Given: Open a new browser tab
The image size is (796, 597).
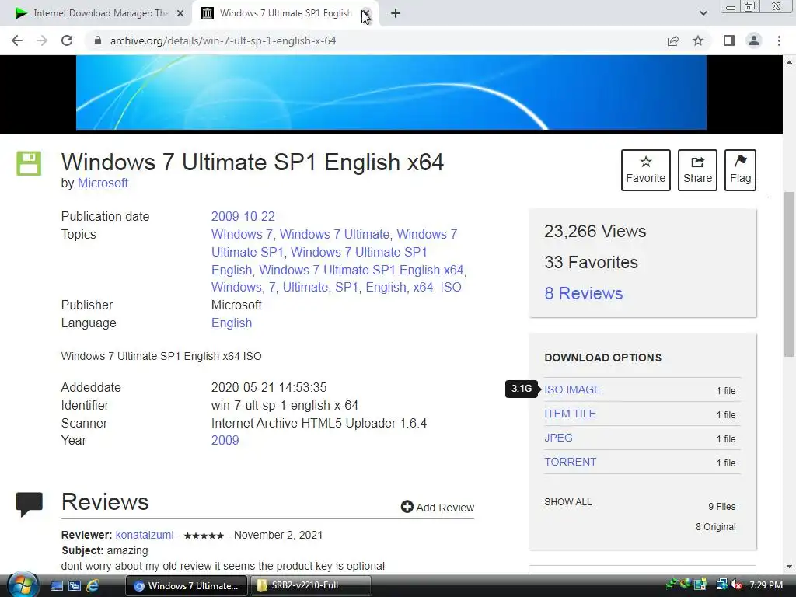Looking at the screenshot, I should click(396, 13).
